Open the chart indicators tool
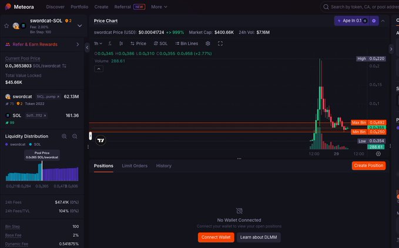399x248 pixels. [110, 43]
